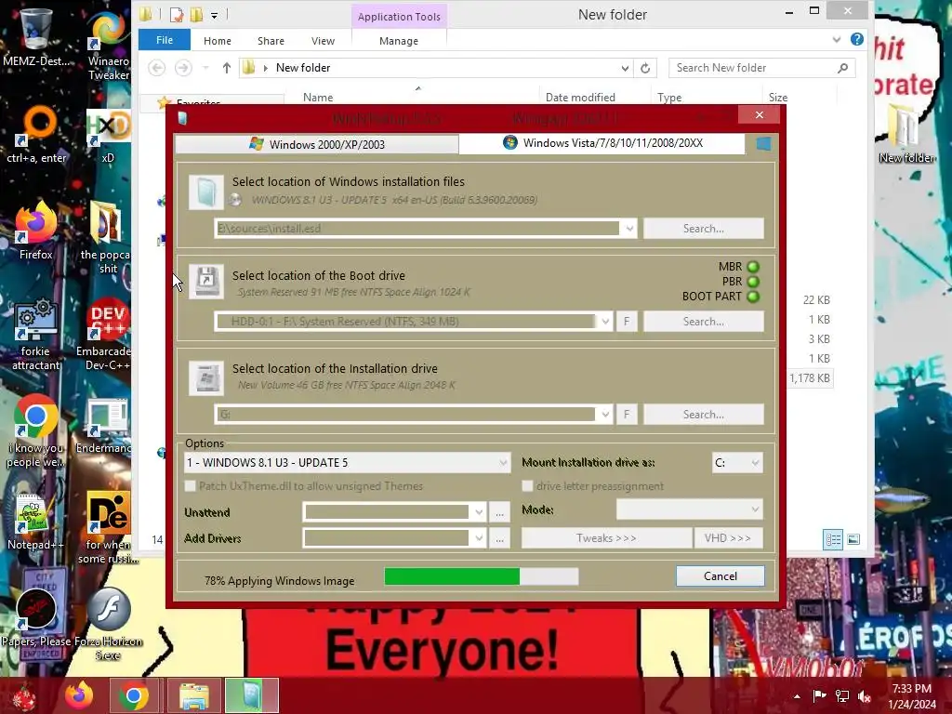Switch to Windows 2000/XP/2003 tab
The height and width of the screenshot is (714, 952).
(317, 144)
